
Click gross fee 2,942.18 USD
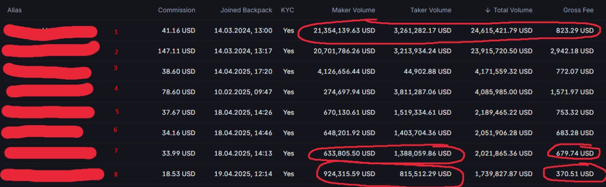tap(572, 51)
